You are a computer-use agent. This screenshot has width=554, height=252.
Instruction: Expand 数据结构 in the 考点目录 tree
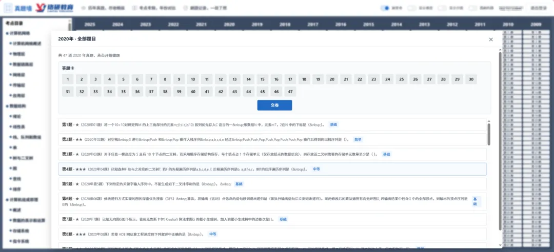(16, 106)
